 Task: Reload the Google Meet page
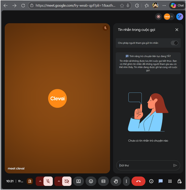[x=23, y=5]
